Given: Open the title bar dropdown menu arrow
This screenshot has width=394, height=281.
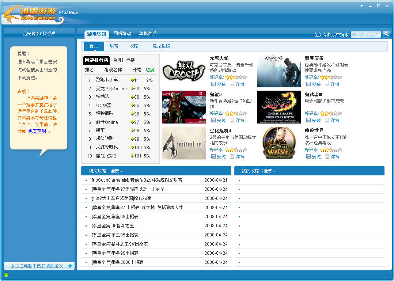Looking at the screenshot, I should (x=362, y=6).
